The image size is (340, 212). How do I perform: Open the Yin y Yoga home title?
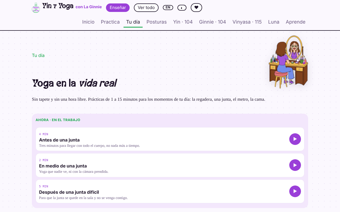58,6
